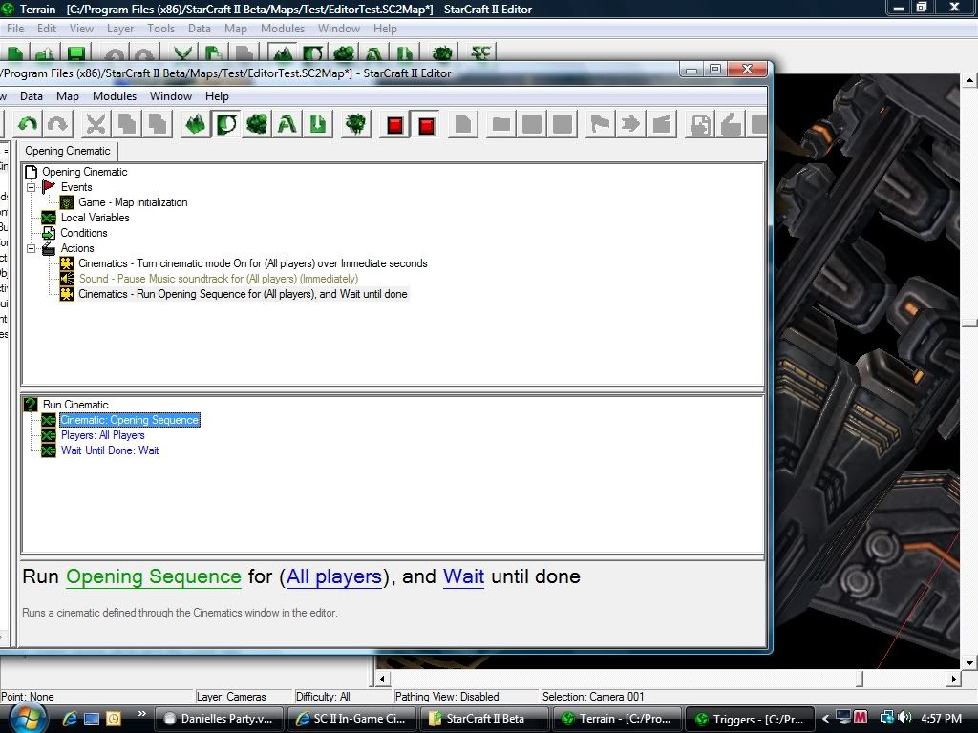The image size is (978, 733).
Task: Click the Run Cinematic question mark icon
Action: tap(31, 405)
